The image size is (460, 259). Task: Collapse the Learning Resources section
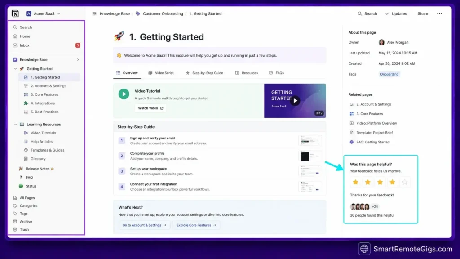(x=16, y=125)
